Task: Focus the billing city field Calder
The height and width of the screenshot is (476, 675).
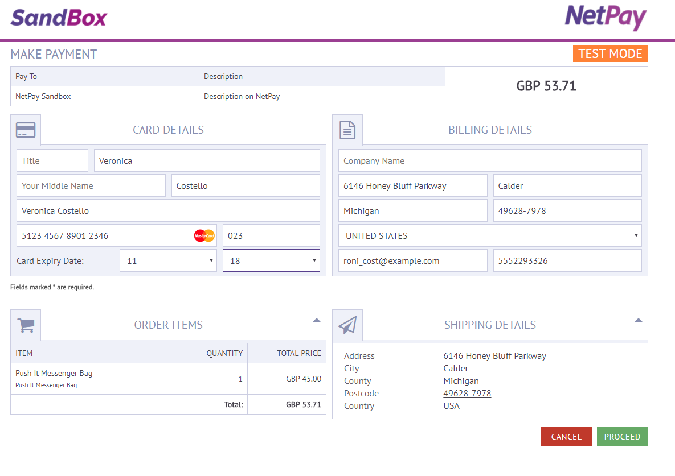Action: coord(567,185)
